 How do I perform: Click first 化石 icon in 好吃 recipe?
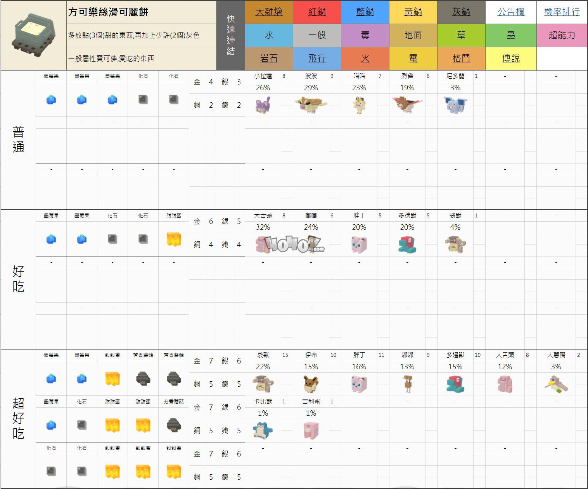coord(112,239)
